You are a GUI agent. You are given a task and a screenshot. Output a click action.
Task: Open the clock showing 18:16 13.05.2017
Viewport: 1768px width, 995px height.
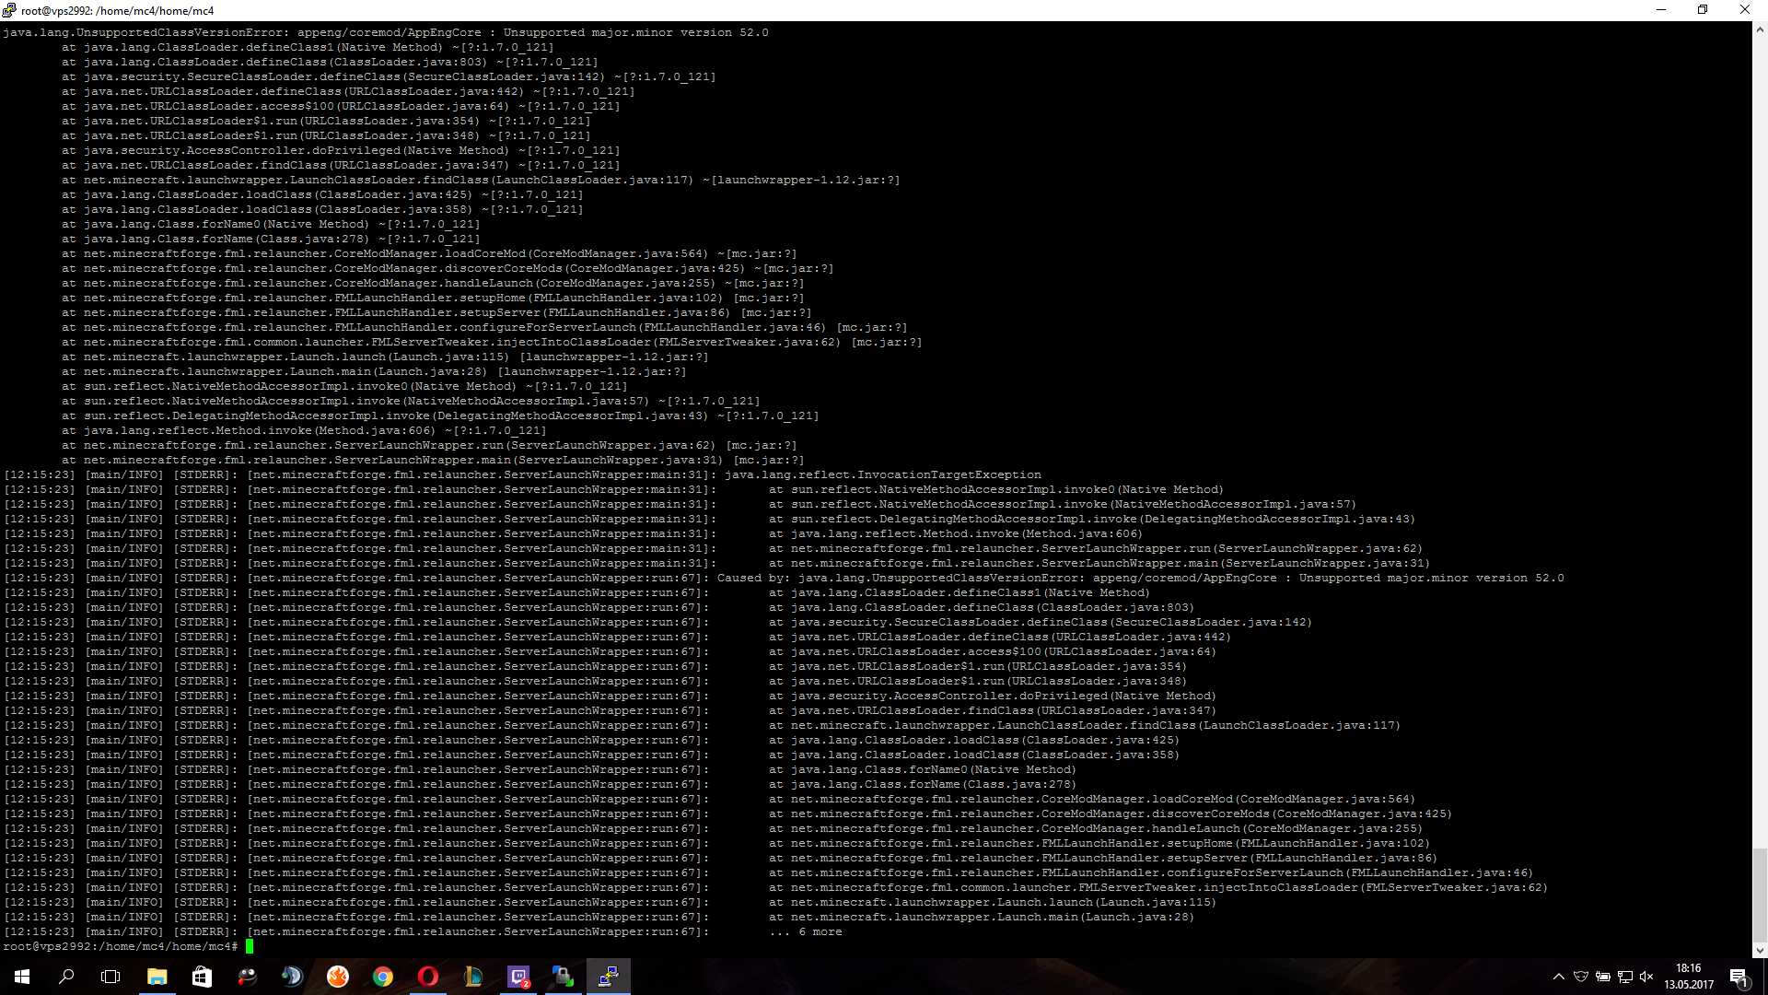pos(1689,977)
